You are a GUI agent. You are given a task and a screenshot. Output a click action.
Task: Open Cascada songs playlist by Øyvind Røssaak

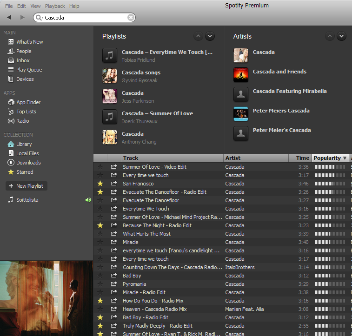click(141, 72)
